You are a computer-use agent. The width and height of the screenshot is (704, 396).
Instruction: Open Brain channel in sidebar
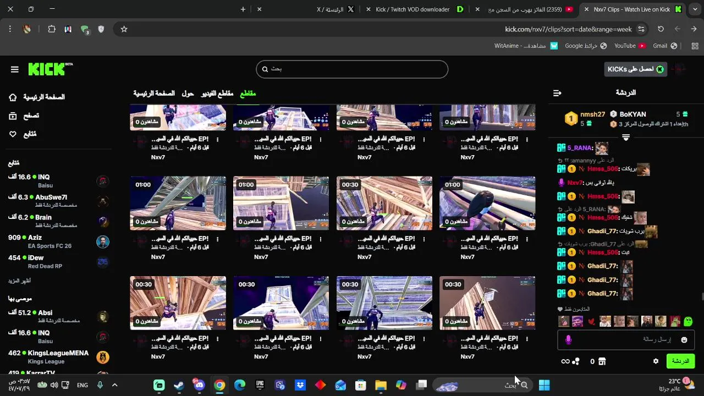[58, 221]
